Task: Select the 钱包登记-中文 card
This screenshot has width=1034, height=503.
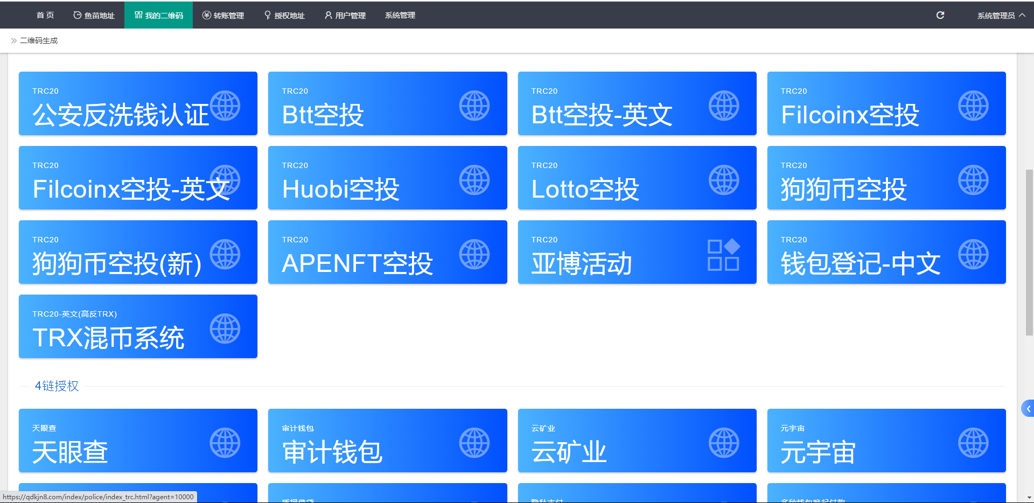Action: (886, 252)
